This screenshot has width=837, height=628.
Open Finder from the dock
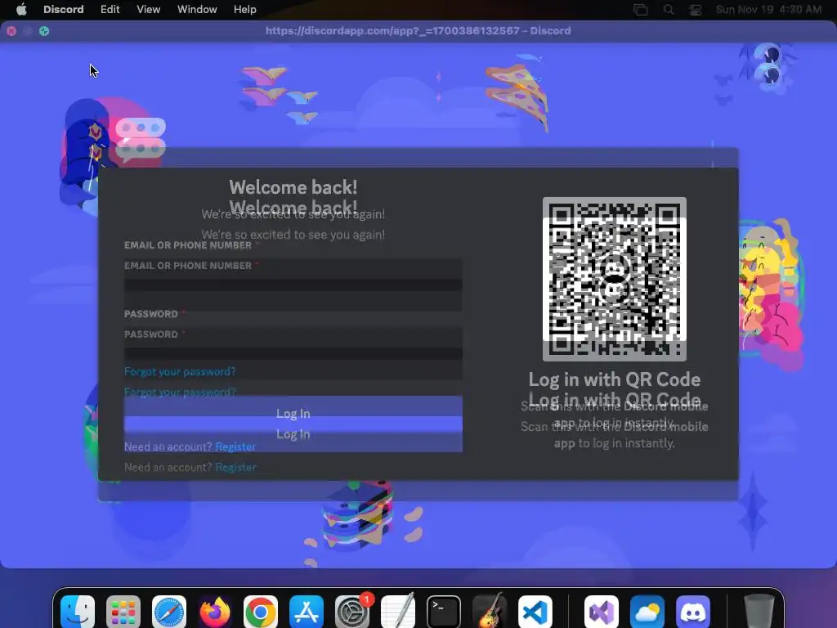point(78,612)
